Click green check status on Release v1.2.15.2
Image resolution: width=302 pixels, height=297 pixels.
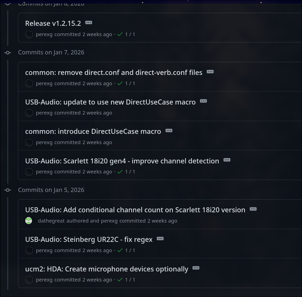click(x=120, y=34)
